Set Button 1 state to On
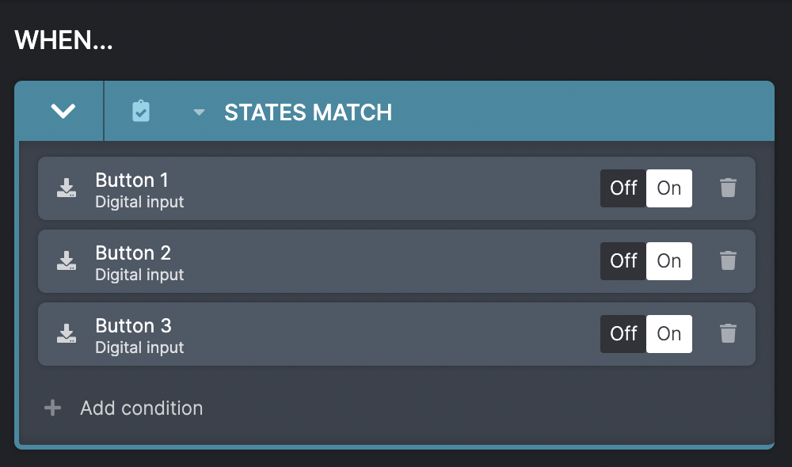 (669, 188)
